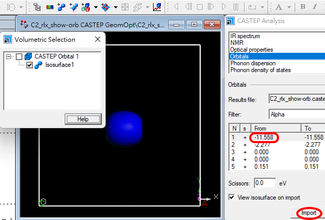325x220 pixels.
Task: Click the animation stop button
Action: click(200, 7)
